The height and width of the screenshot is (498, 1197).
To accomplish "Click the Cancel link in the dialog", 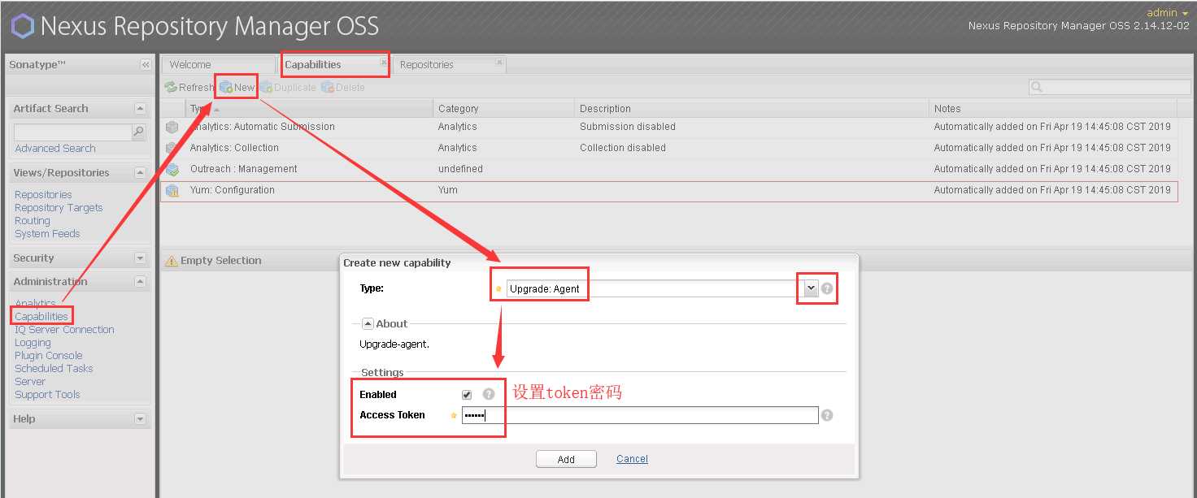I will (x=632, y=459).
